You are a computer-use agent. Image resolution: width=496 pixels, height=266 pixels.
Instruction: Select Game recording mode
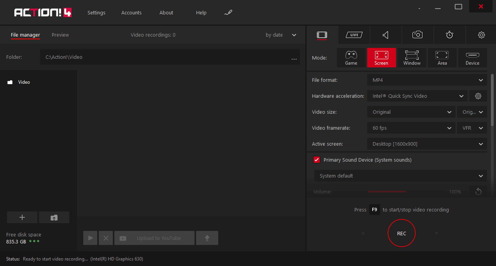[351, 58]
